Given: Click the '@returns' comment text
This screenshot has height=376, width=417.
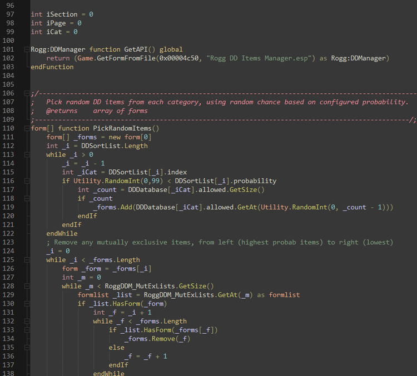Looking at the screenshot, I should (x=62, y=111).
